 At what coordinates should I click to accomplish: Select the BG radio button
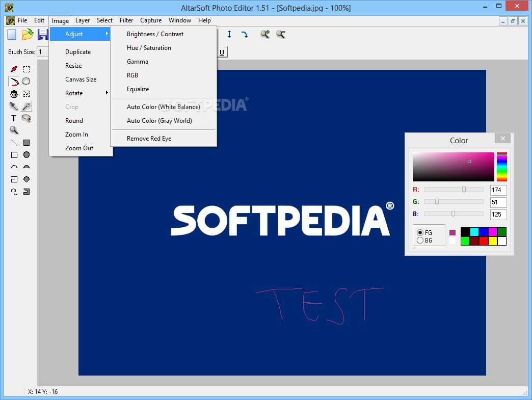[420, 240]
